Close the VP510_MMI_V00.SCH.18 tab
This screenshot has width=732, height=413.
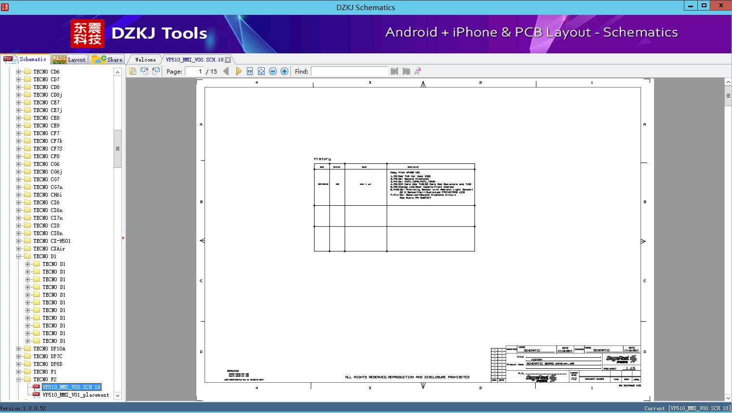pos(228,60)
